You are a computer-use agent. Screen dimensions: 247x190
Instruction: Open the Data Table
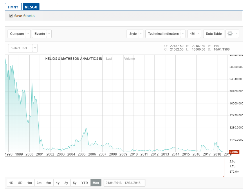pos(214,34)
